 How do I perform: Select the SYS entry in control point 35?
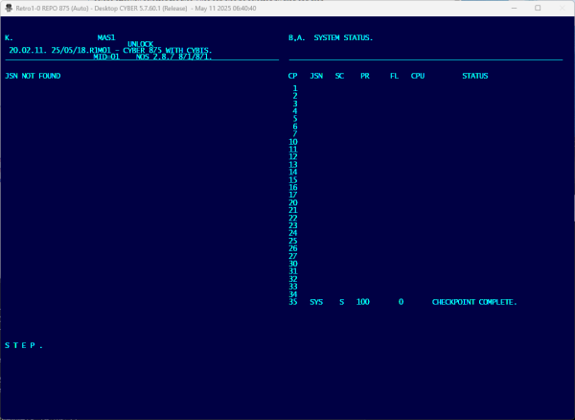pyautogui.click(x=316, y=302)
